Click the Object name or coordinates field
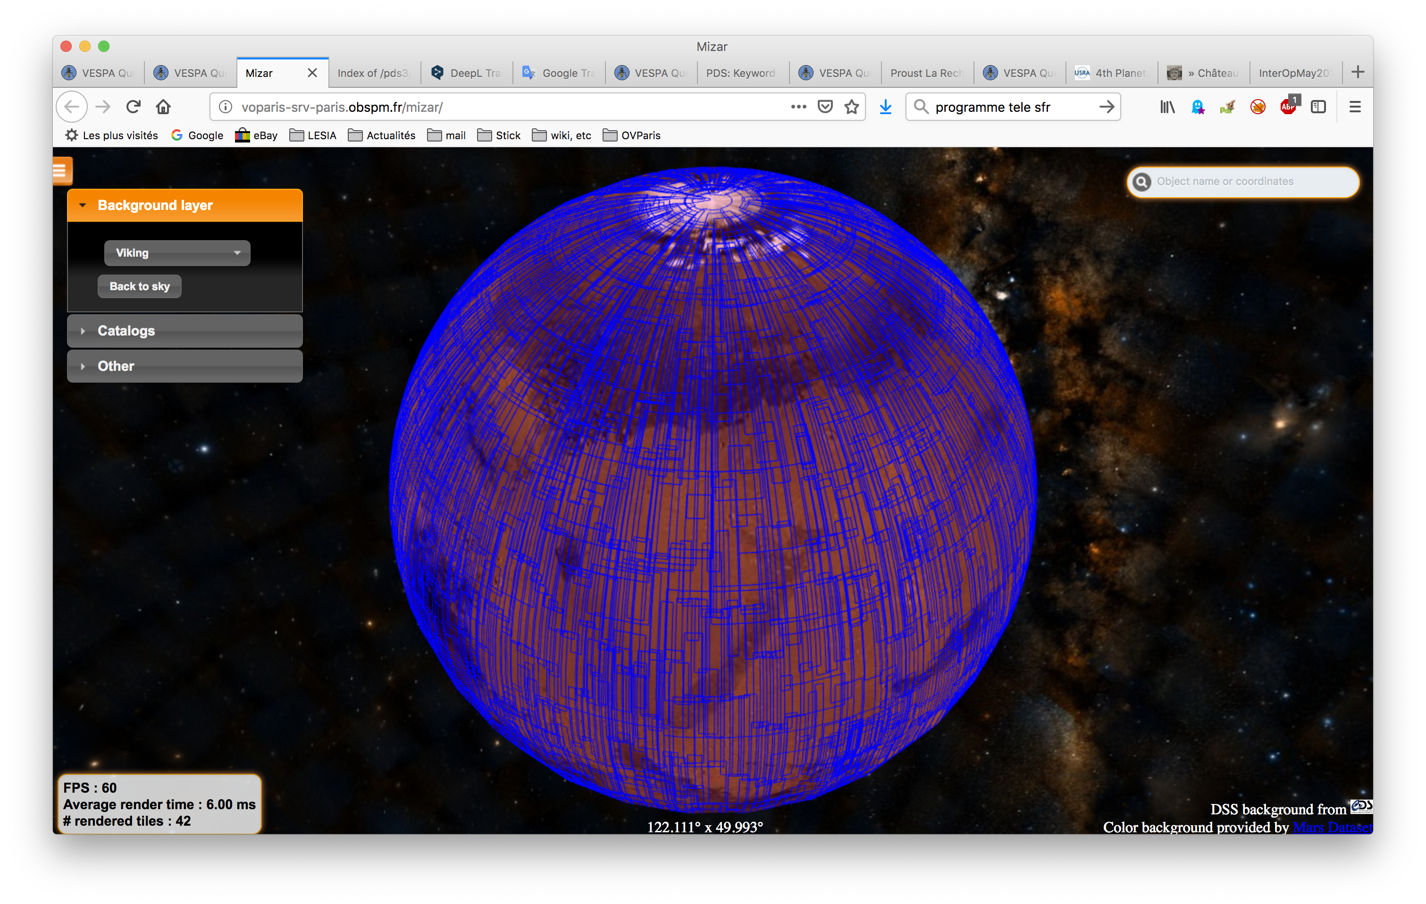 pyautogui.click(x=1242, y=182)
